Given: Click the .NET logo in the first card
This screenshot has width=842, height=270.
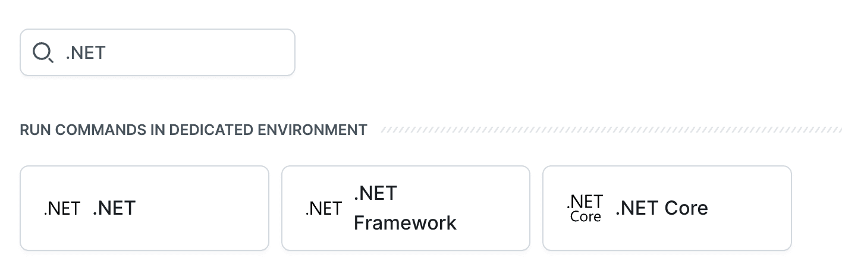Looking at the screenshot, I should point(62,209).
